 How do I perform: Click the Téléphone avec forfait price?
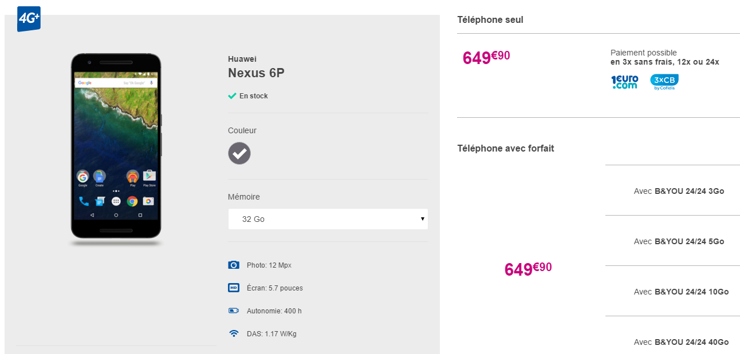click(x=528, y=269)
